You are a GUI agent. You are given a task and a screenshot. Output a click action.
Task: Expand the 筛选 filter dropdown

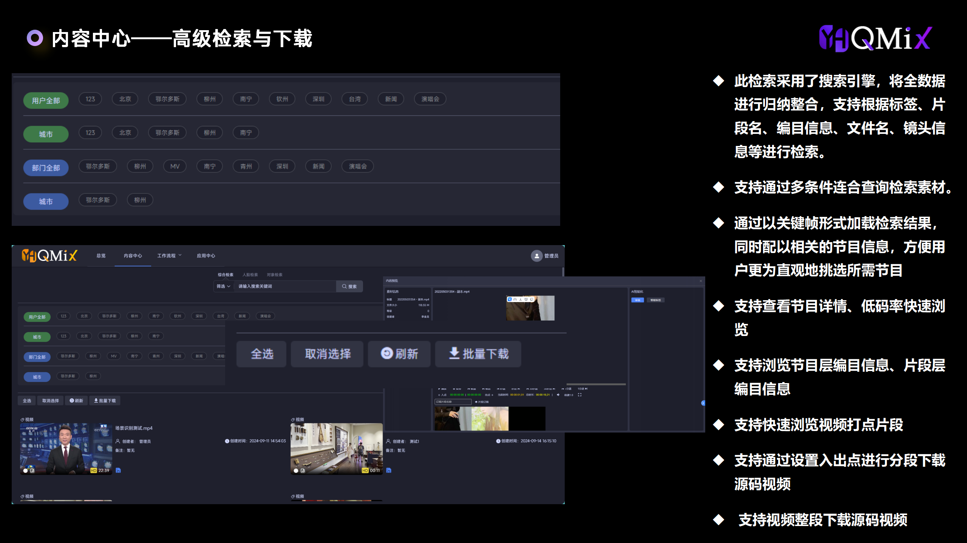[223, 286]
